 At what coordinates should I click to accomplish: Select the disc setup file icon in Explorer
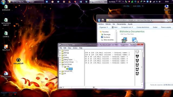coord(135,40)
